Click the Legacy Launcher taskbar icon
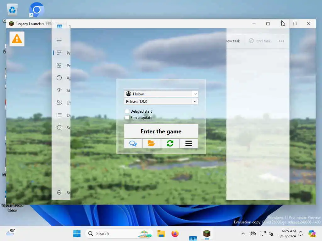The height and width of the screenshot is (241, 322). [x=207, y=233]
